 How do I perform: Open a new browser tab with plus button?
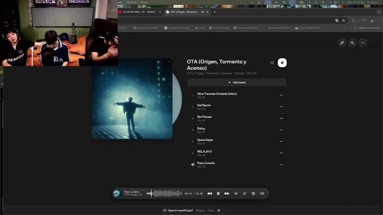pos(215,12)
